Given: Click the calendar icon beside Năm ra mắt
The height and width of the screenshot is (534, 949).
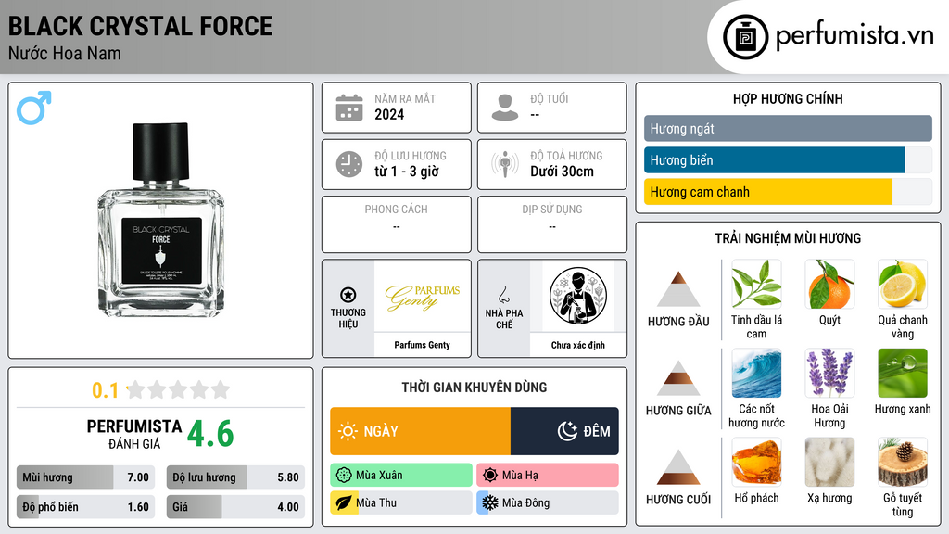Looking at the screenshot, I should (349, 108).
